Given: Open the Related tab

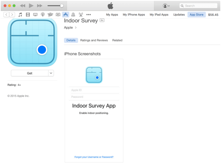Looking at the screenshot, I should pos(117,40).
